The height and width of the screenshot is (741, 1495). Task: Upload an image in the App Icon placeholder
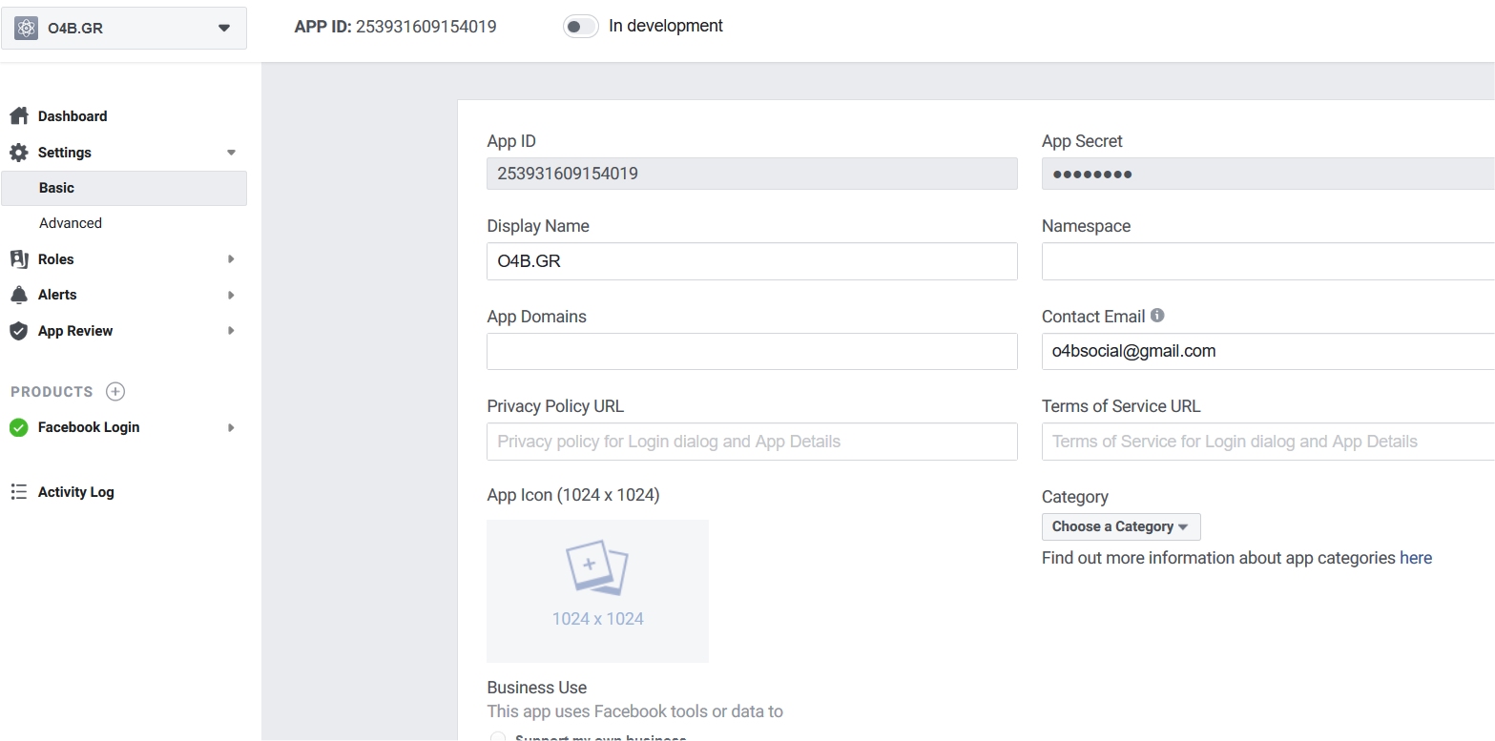(597, 590)
